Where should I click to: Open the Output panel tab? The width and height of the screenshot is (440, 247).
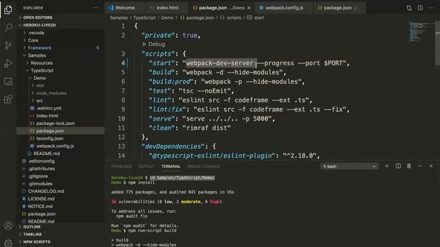[x=146, y=166]
